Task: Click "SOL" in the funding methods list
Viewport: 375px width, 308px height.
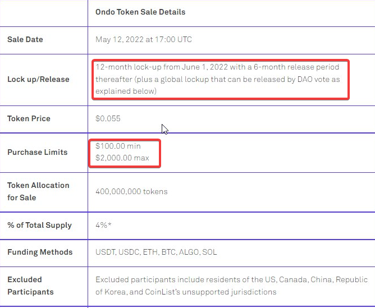Action: pos(209,252)
